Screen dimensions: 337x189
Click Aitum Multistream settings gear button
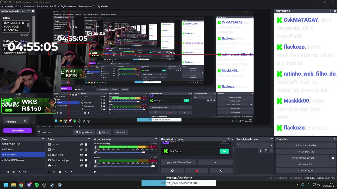click(x=172, y=171)
